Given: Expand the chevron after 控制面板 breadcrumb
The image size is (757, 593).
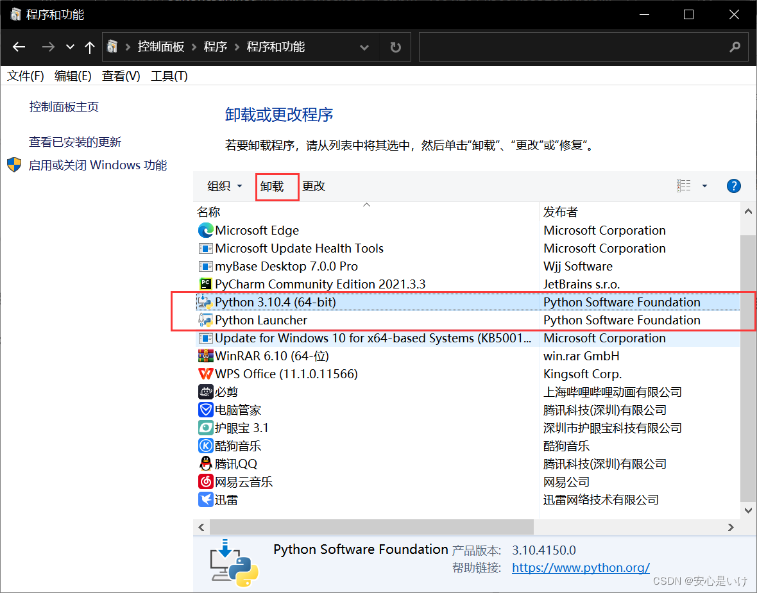Looking at the screenshot, I should click(194, 47).
